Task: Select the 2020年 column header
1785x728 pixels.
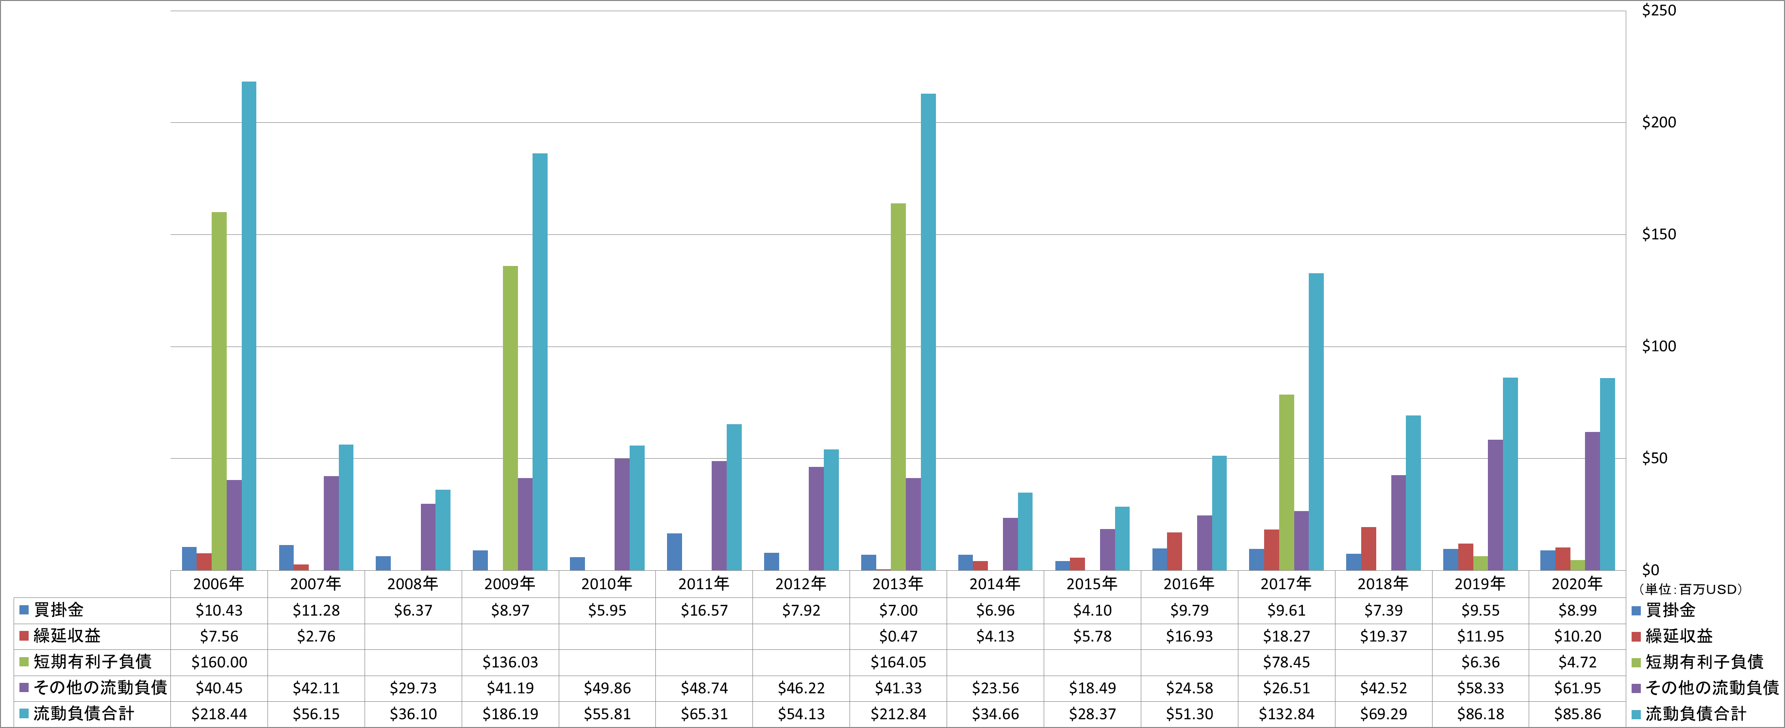Action: [1577, 584]
